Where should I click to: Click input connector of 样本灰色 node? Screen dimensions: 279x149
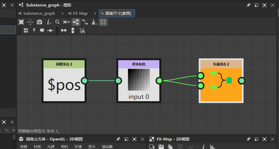[x=118, y=81]
